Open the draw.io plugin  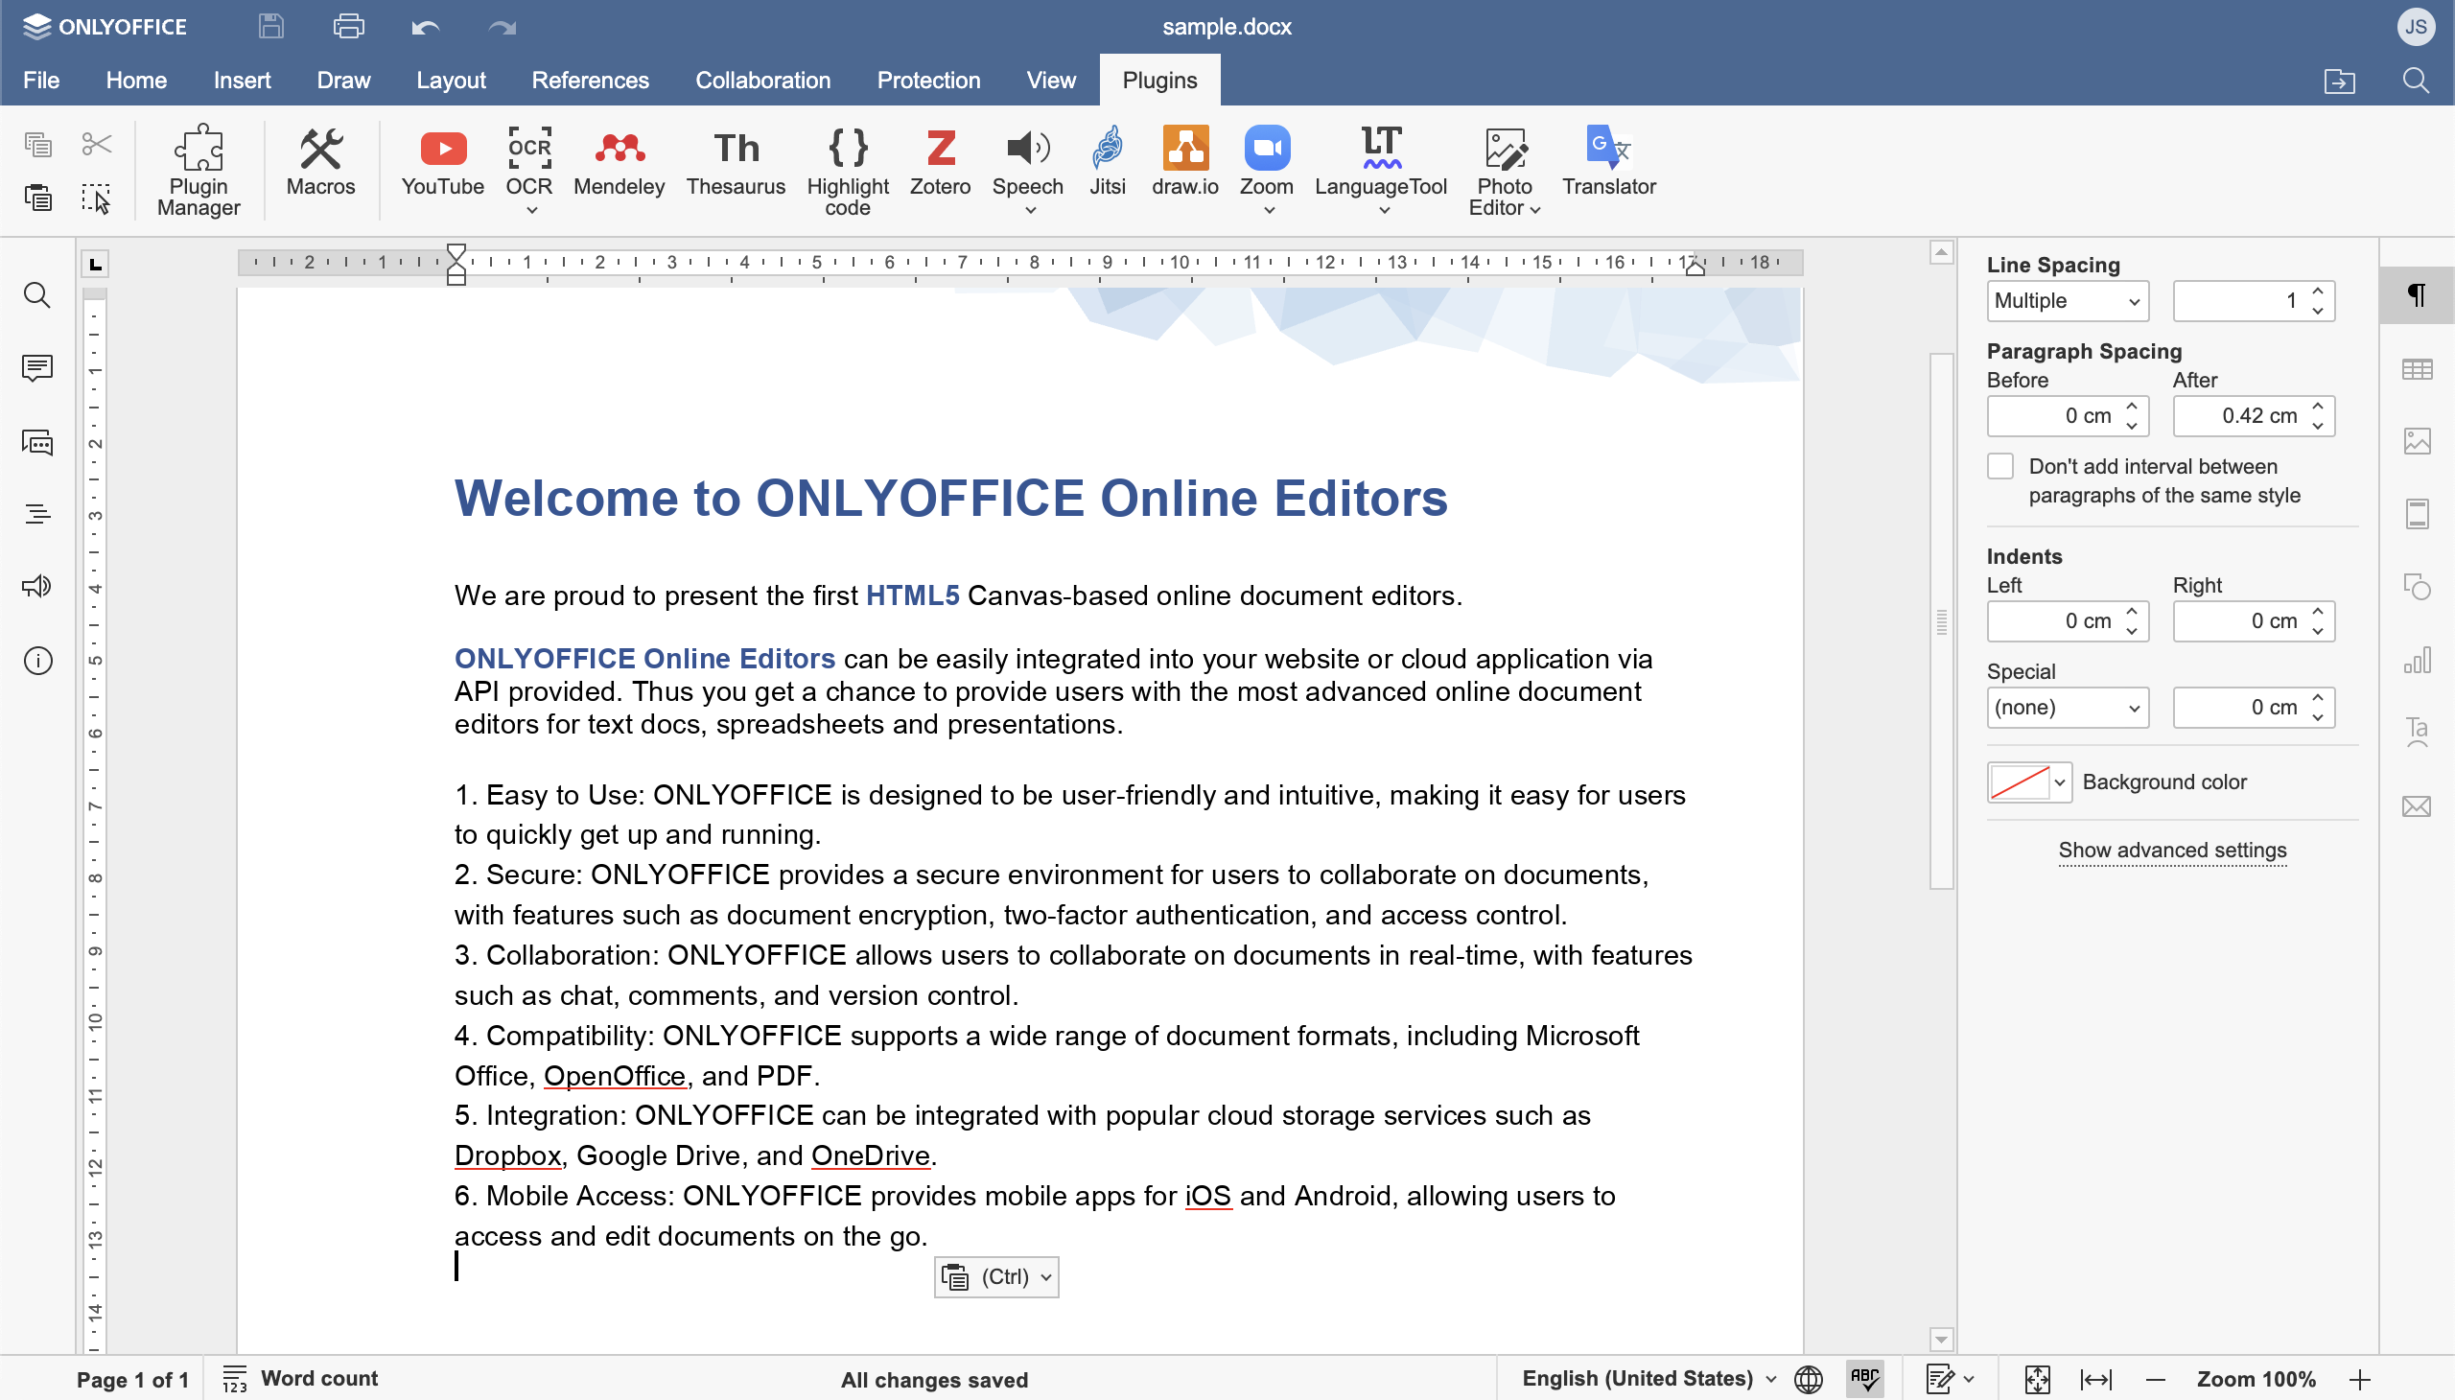pyautogui.click(x=1184, y=161)
